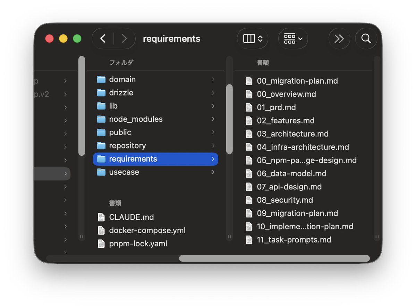Open the grouping options dropdown
The height and width of the screenshot is (308, 416).
click(293, 39)
